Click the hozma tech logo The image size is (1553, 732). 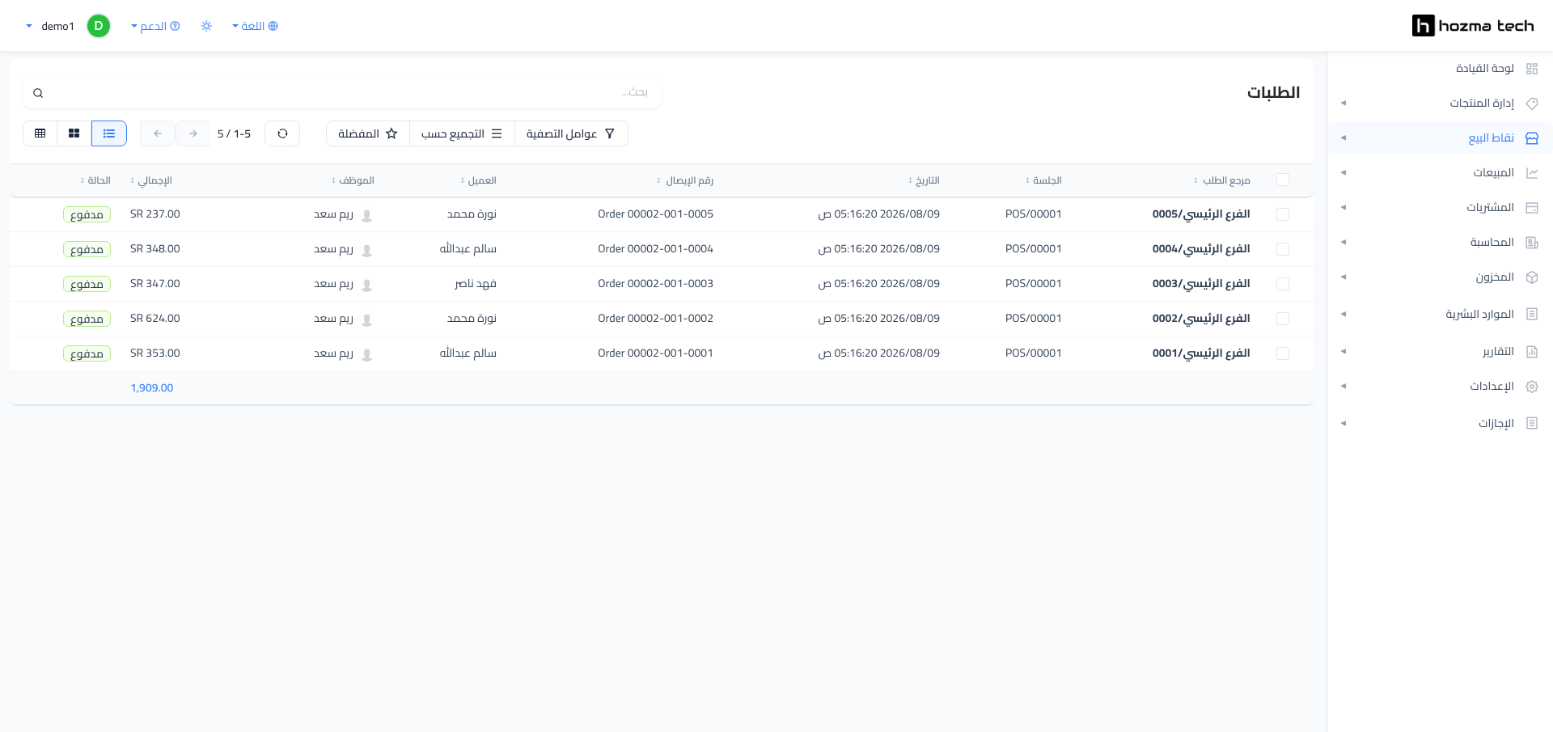tap(1472, 26)
